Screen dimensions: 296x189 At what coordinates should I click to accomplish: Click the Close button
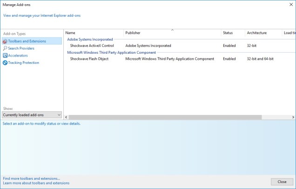click(x=282, y=182)
